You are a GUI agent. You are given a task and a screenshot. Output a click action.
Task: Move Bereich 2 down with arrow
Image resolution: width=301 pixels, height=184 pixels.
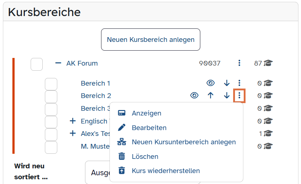227,95
